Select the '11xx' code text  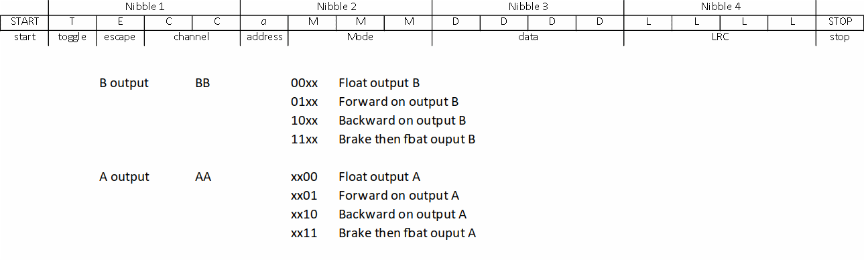click(x=304, y=139)
